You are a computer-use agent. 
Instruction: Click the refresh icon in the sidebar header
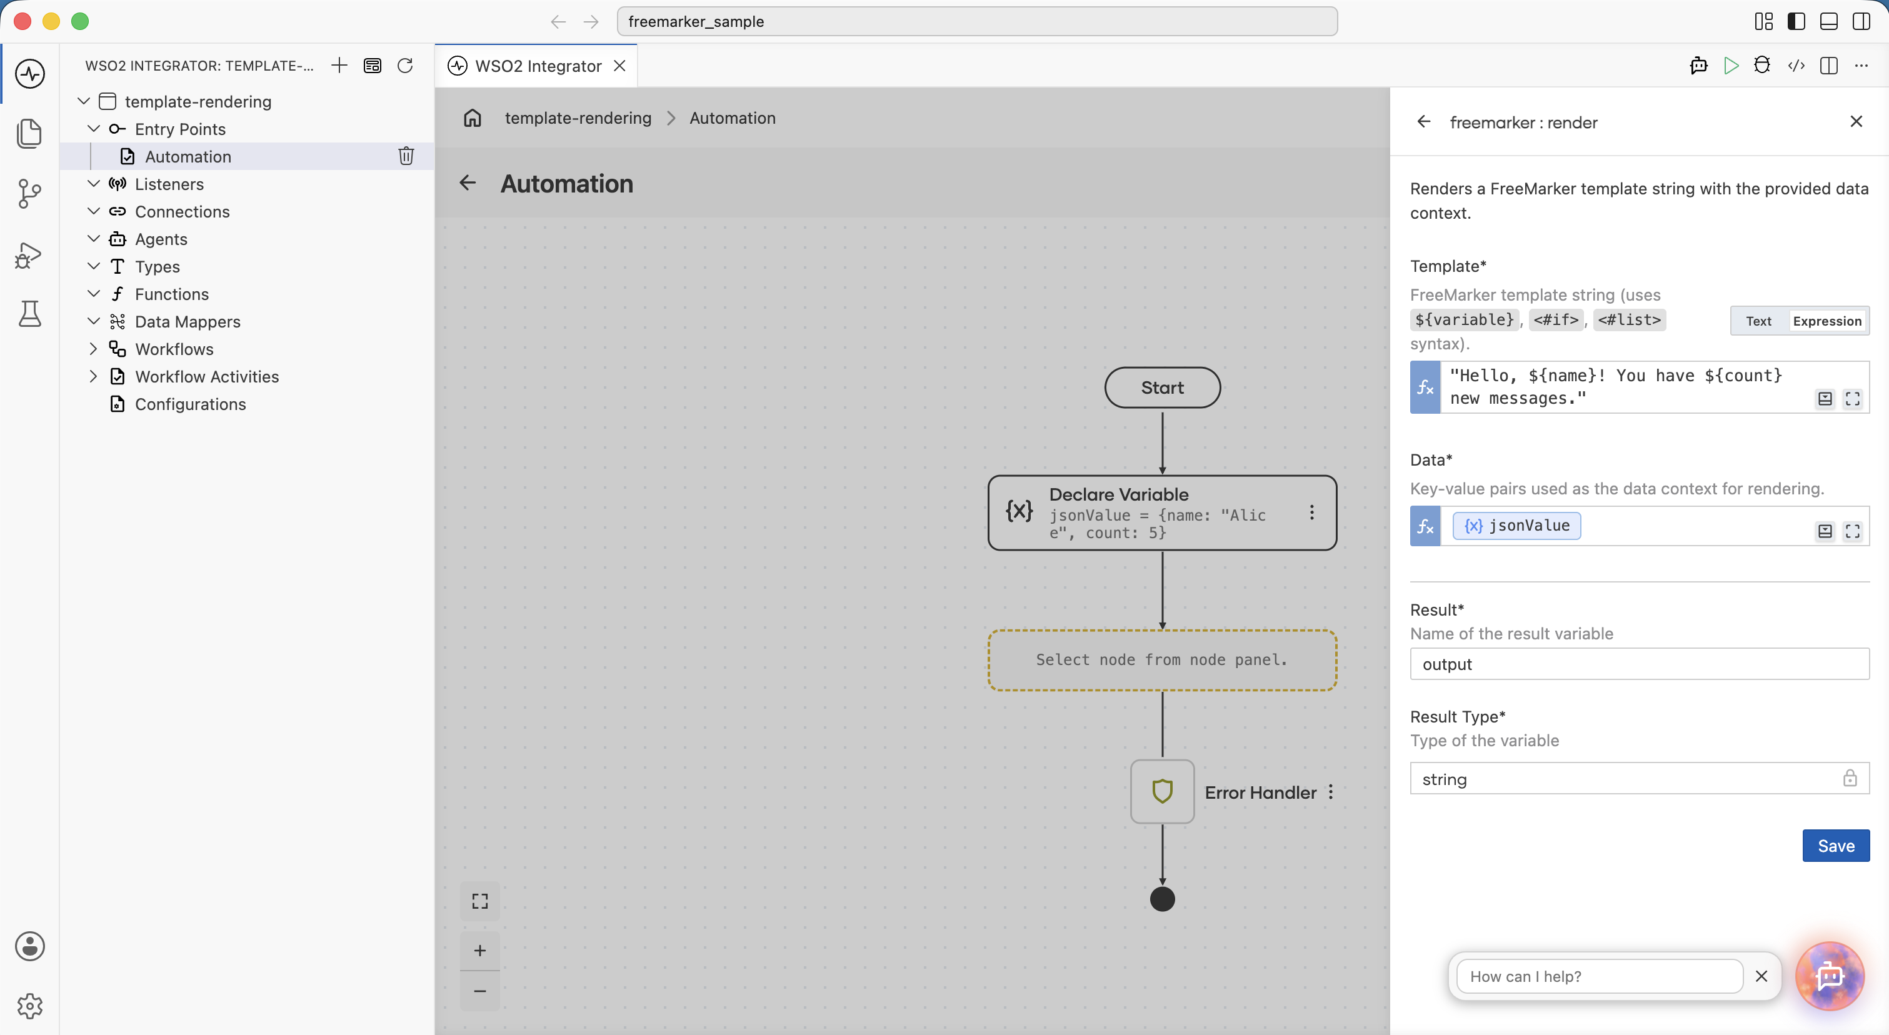tap(405, 65)
